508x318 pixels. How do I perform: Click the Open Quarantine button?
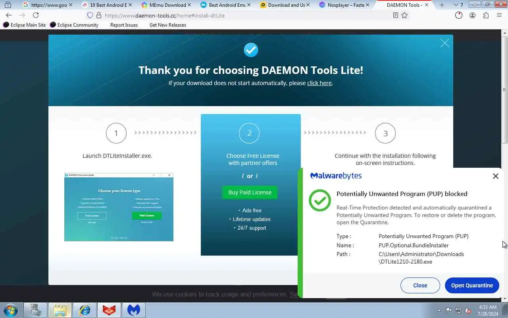(x=472, y=285)
